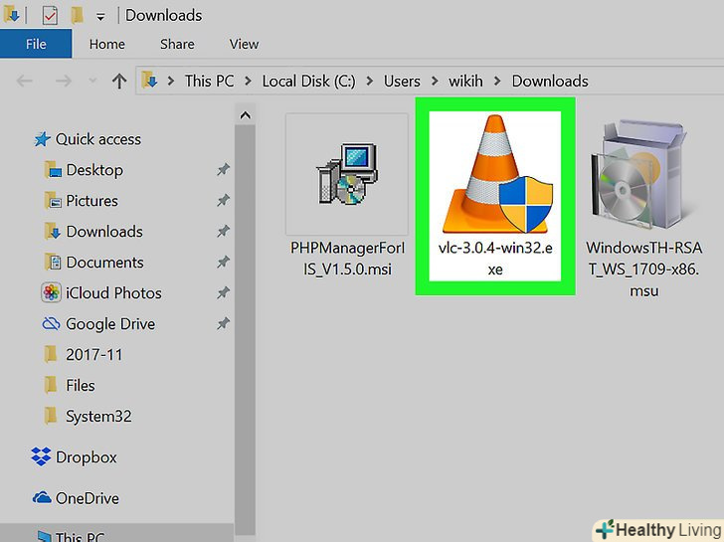Open the recent locations dropdown arrow
Image resolution: width=724 pixels, height=542 pixels.
(92, 82)
